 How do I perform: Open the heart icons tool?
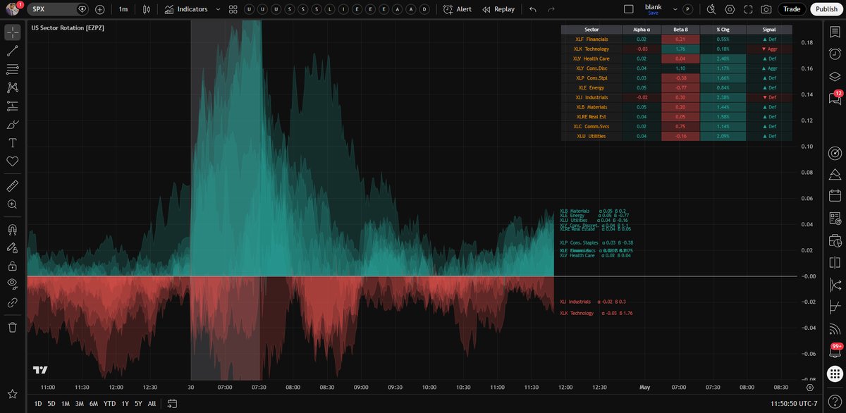[12, 161]
